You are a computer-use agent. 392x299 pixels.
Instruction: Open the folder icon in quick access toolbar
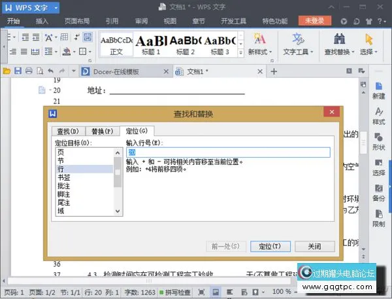tap(7, 71)
